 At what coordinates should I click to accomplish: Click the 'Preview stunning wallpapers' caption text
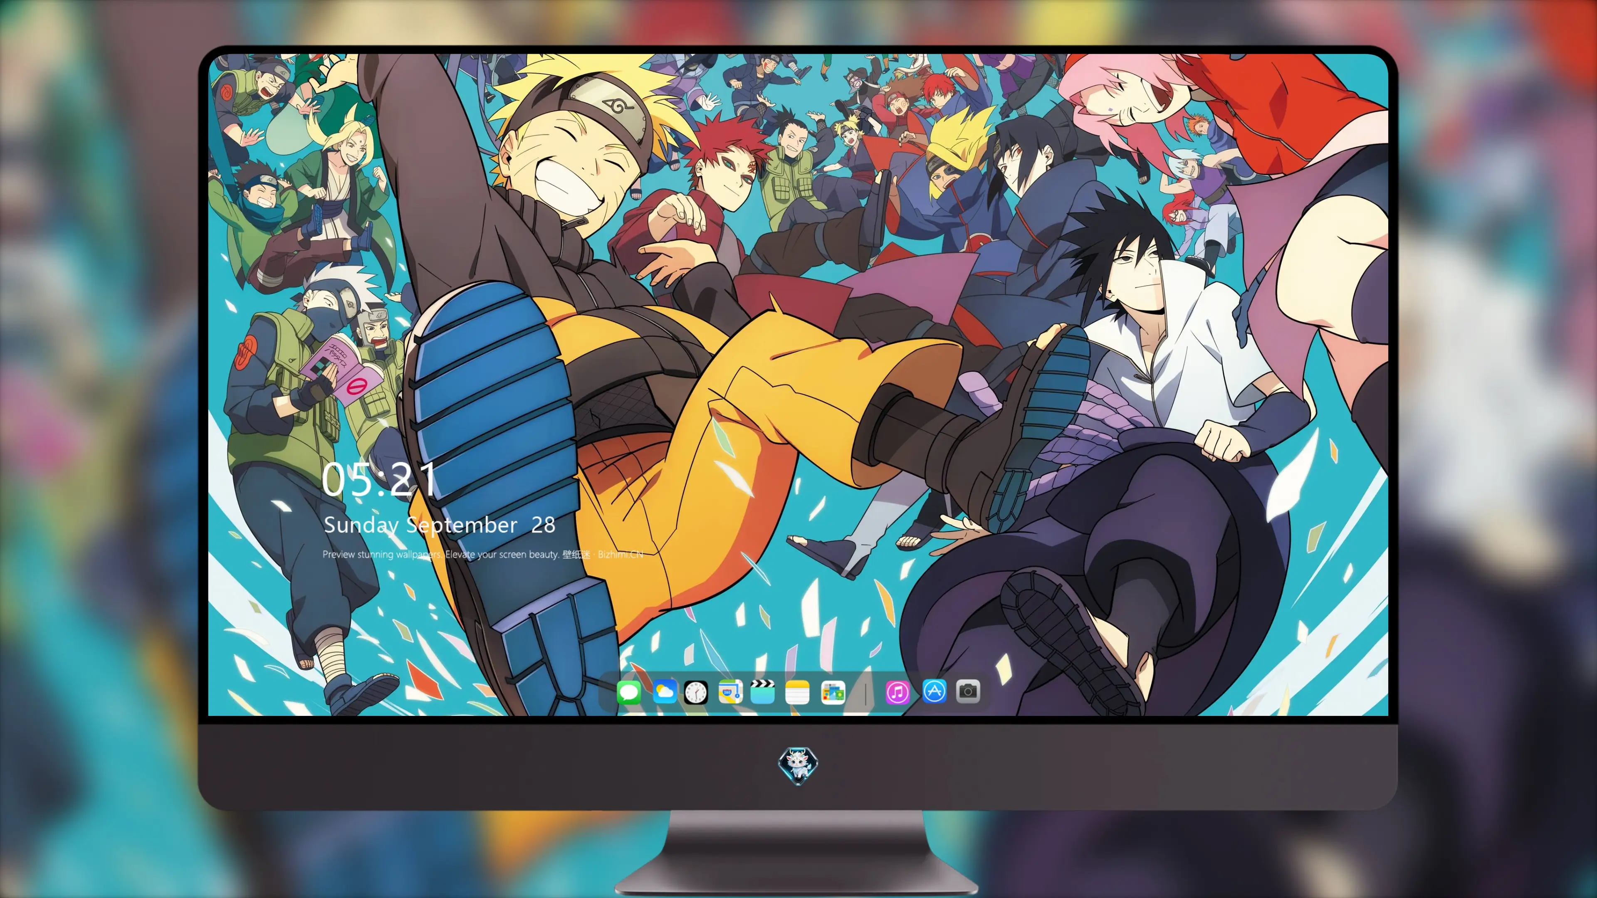[483, 554]
